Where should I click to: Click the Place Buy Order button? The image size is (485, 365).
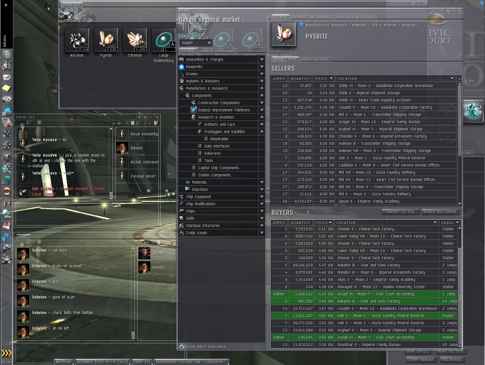click(x=441, y=212)
